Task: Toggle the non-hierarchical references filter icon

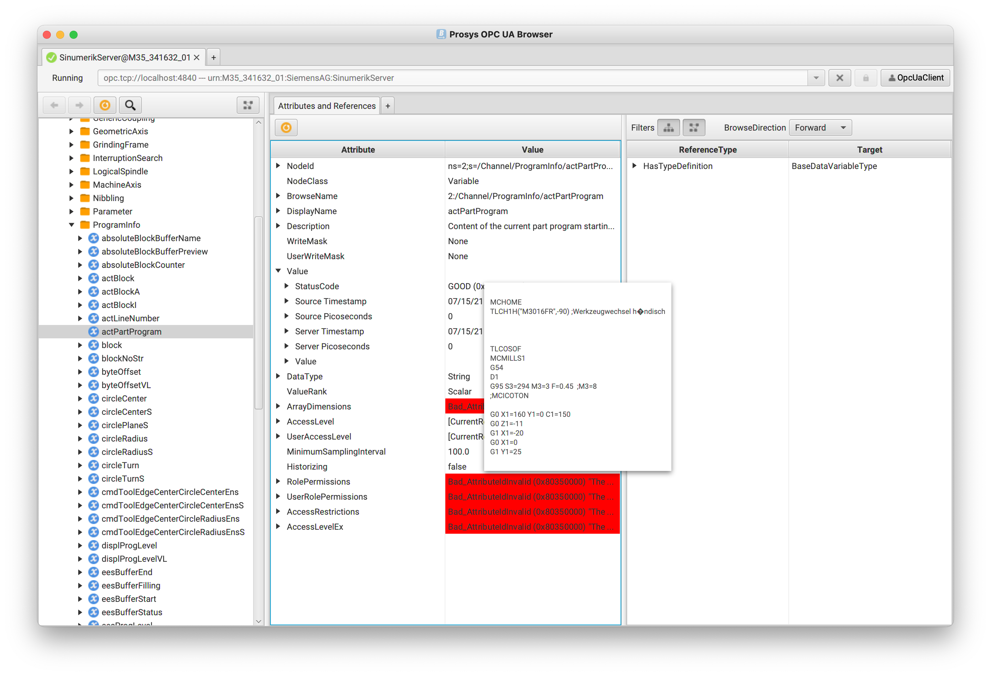Action: [x=694, y=127]
